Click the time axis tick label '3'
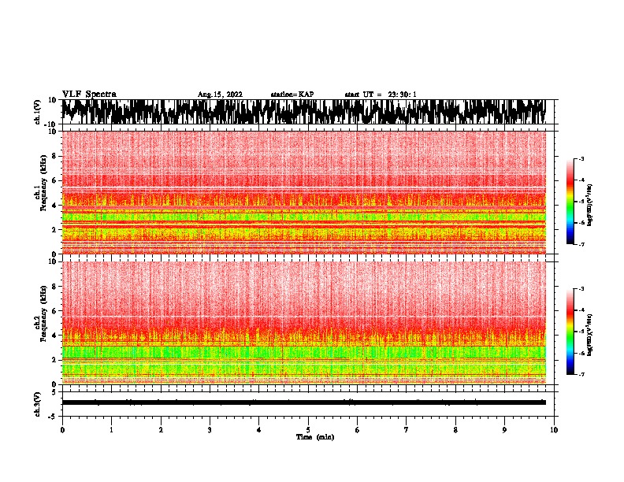This screenshot has width=624, height=482. coord(210,430)
